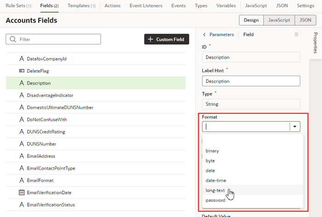Viewport: 322px width, 217px height.
Task: Select the DatafoxCompanyId field row
Action: click(96, 59)
